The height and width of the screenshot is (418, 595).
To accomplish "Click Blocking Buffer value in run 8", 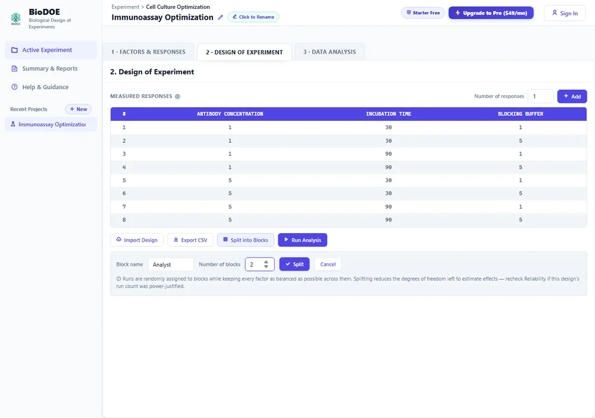I will click(521, 220).
